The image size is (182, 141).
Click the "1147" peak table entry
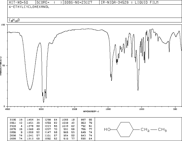(48, 132)
